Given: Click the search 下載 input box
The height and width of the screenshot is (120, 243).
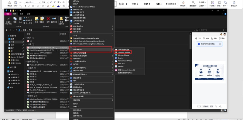Looking at the screenshot, I should click(212, 30).
